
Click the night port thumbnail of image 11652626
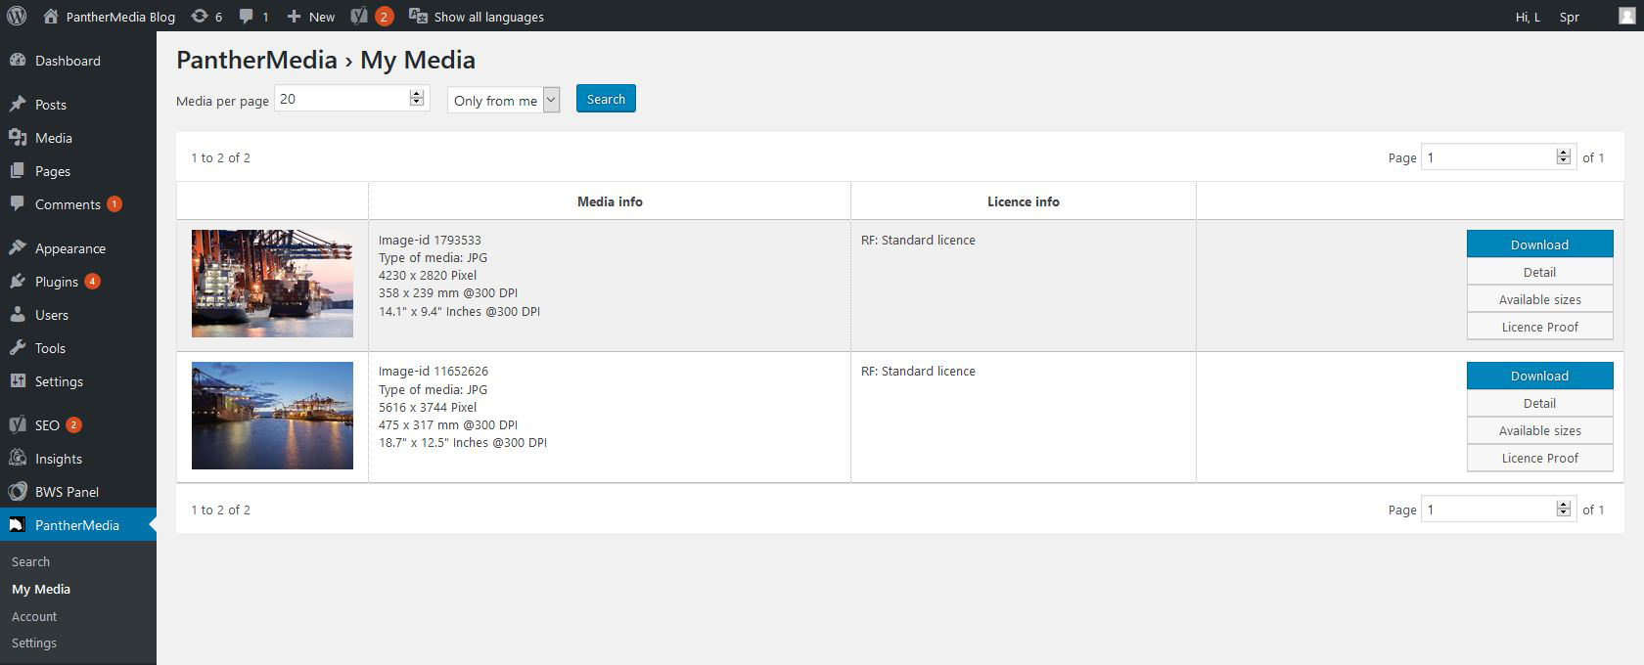pos(272,416)
